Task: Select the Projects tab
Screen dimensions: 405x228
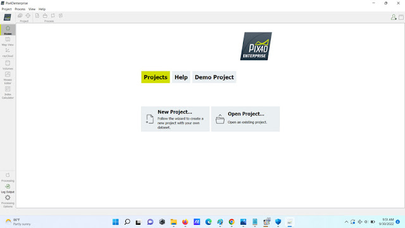Action: click(156, 77)
